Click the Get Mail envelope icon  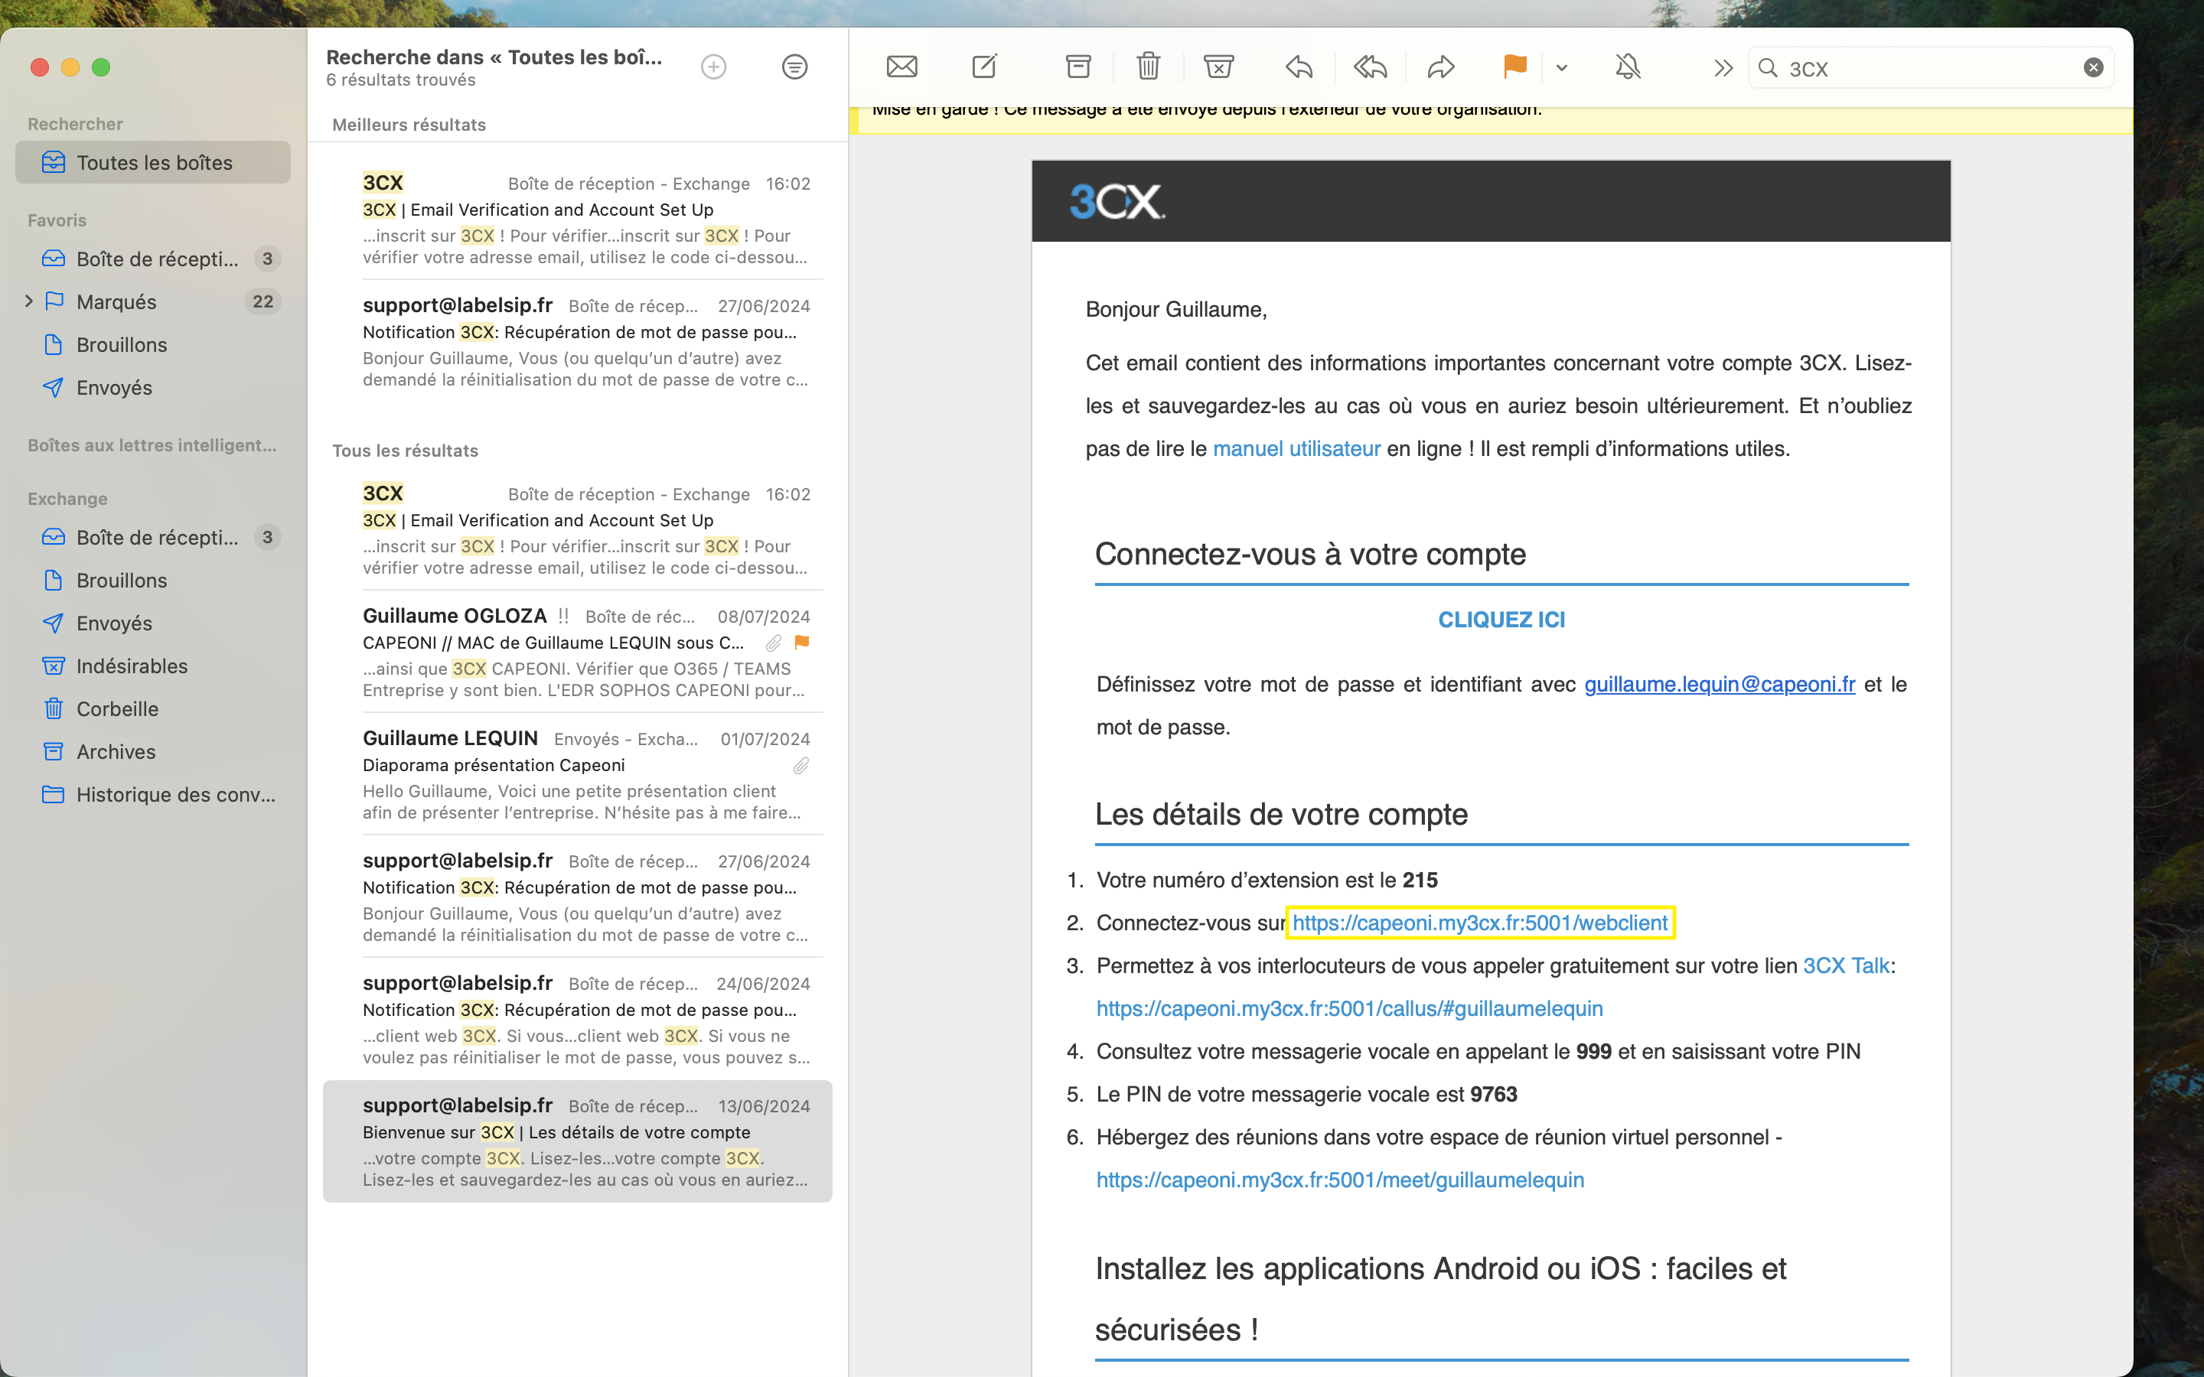[901, 67]
